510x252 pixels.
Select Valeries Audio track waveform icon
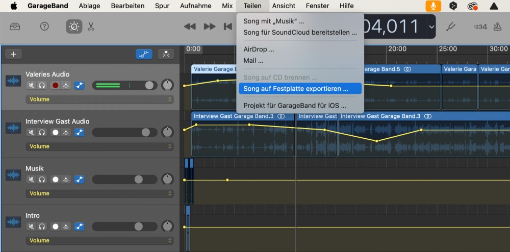point(13,81)
